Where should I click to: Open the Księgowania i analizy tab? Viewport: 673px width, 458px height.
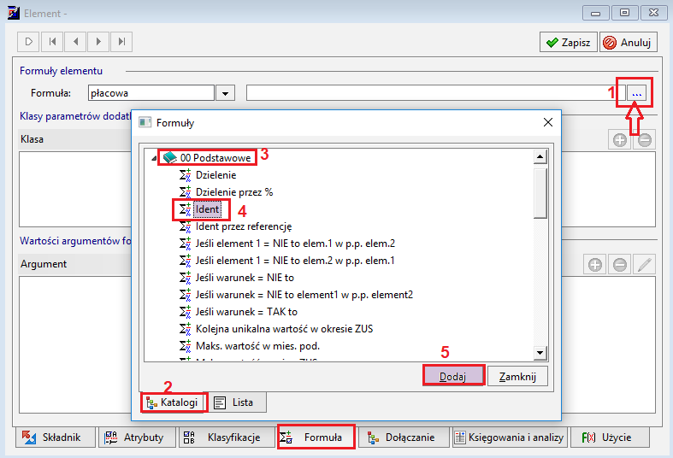click(x=510, y=437)
